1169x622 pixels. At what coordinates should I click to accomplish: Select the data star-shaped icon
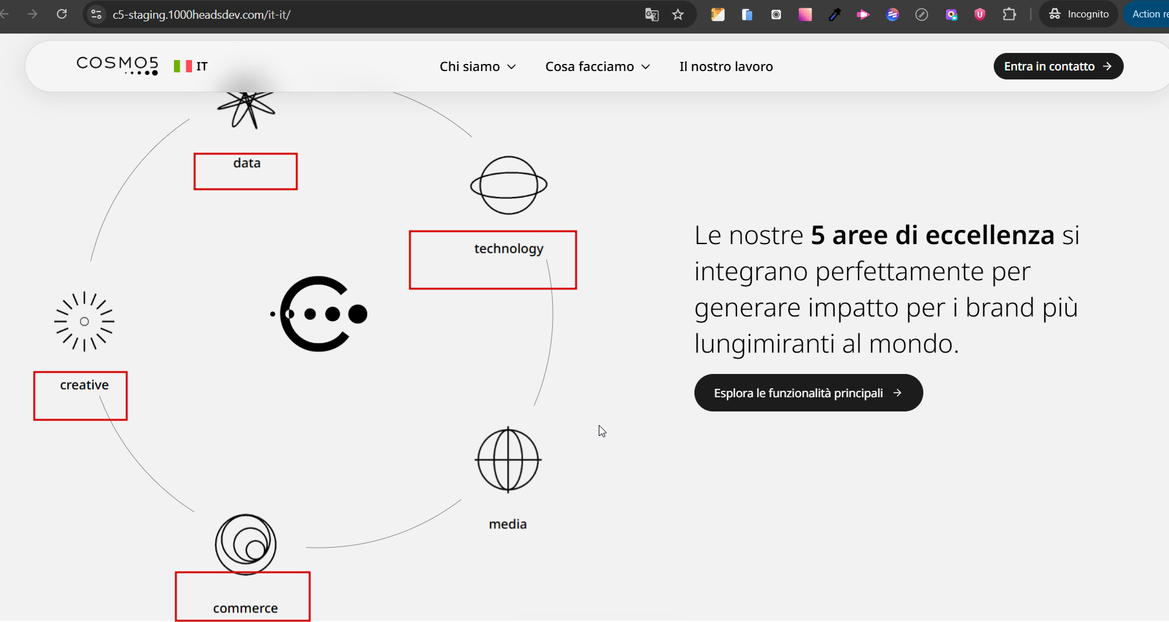(x=246, y=110)
